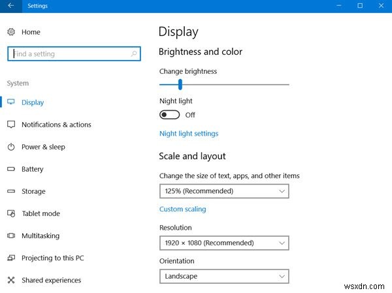
Task: Open Power & sleep settings
Action: click(x=43, y=147)
